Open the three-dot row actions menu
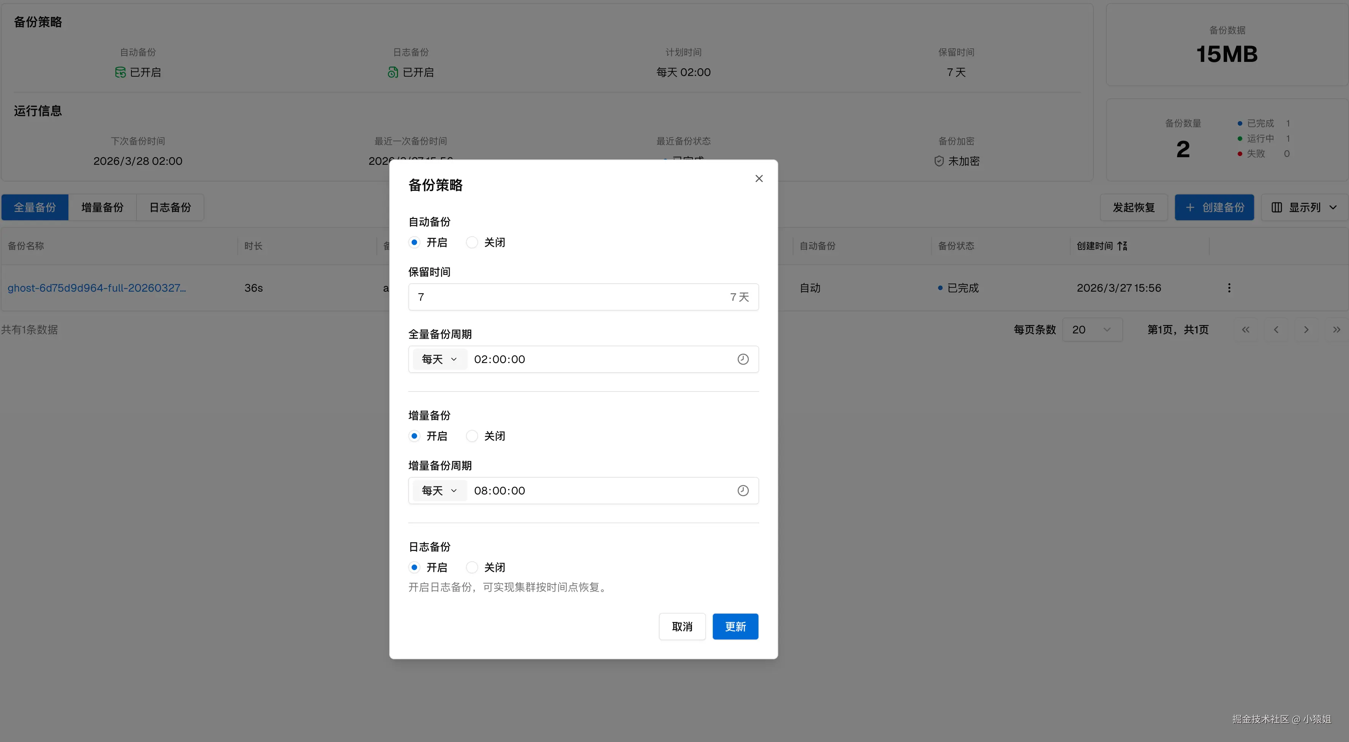 (x=1229, y=288)
